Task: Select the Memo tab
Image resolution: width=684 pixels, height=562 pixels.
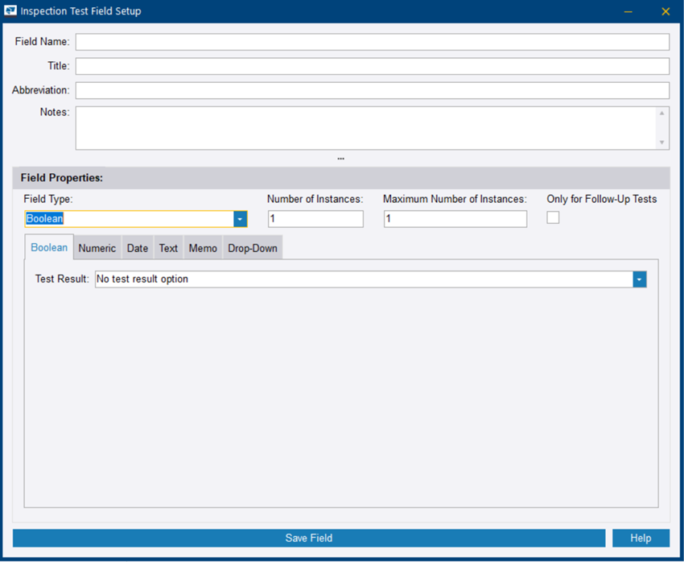Action: (x=202, y=248)
